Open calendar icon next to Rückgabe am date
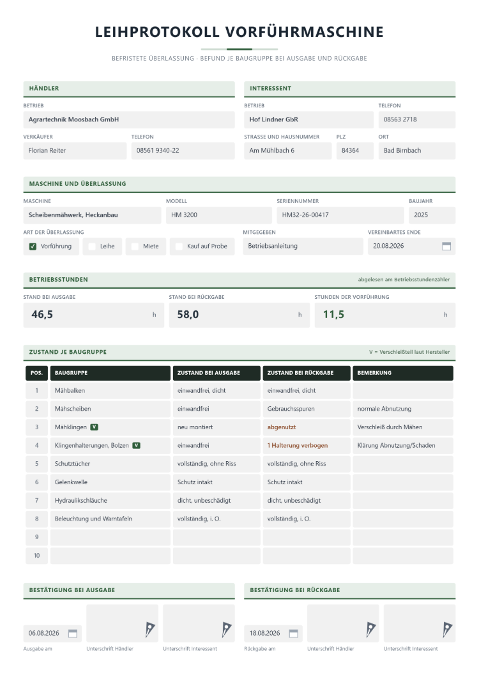Image resolution: width=479 pixels, height=677 pixels. click(x=293, y=634)
